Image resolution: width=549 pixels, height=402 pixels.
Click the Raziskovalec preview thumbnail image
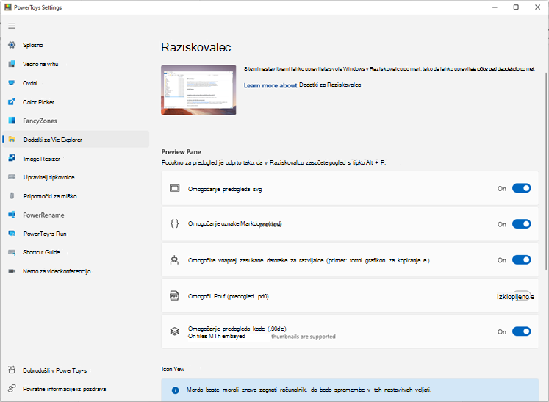pos(198,90)
